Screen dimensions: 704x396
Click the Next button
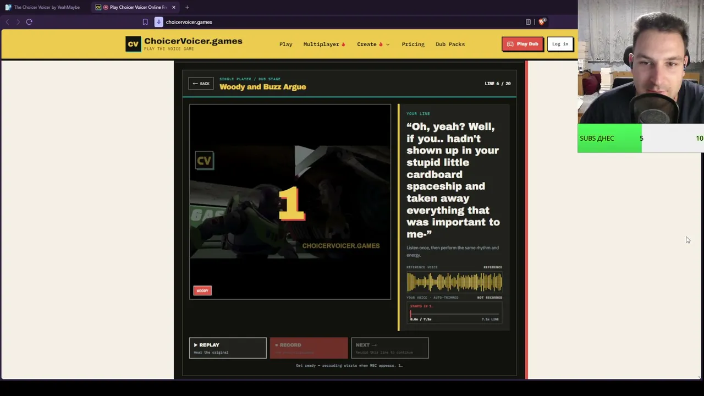[390, 348]
